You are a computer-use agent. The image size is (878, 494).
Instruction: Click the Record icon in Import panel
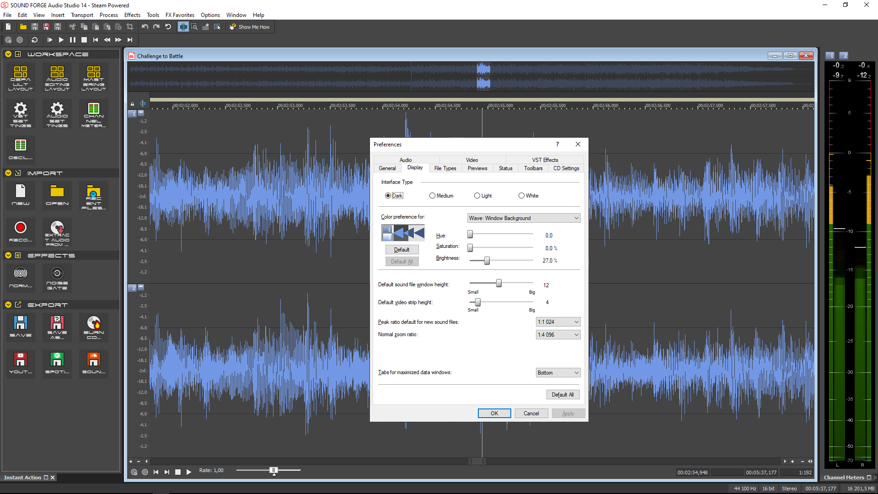tap(21, 231)
